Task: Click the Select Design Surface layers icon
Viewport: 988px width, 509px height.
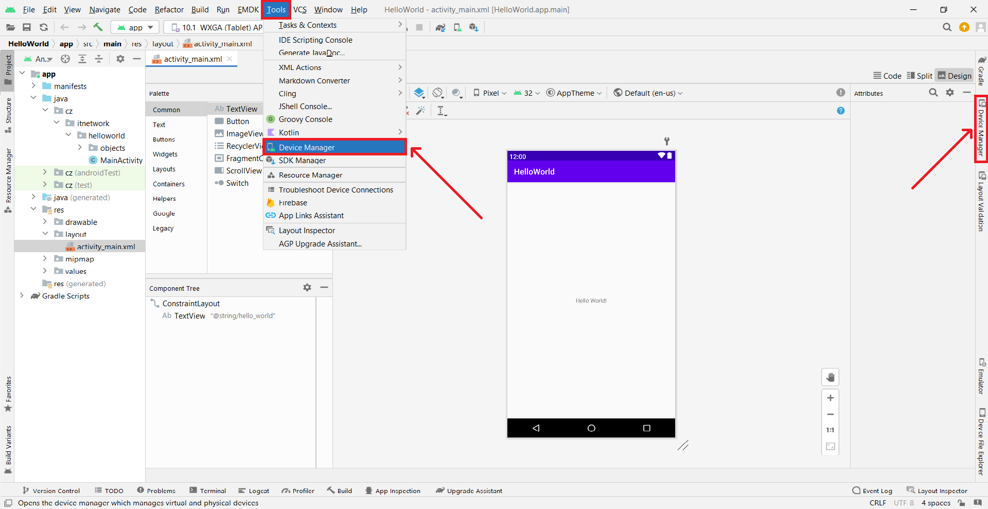Action: pos(419,93)
